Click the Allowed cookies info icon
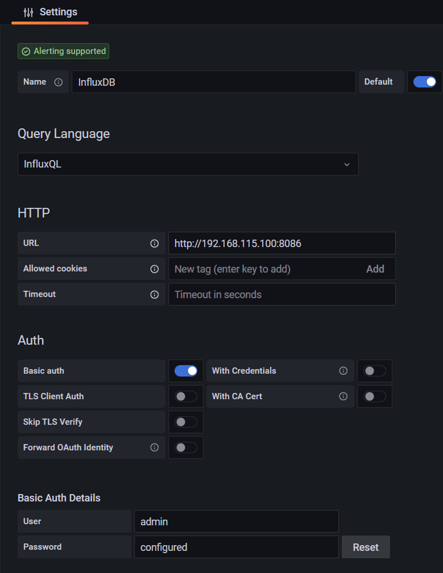The height and width of the screenshot is (573, 443). click(x=154, y=269)
